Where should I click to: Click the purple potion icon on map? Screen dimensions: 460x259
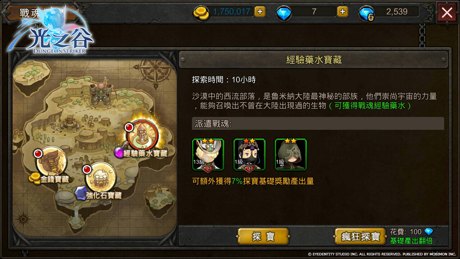click(x=119, y=152)
